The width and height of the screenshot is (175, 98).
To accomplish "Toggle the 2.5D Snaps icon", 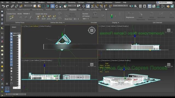I will coord(93,6).
